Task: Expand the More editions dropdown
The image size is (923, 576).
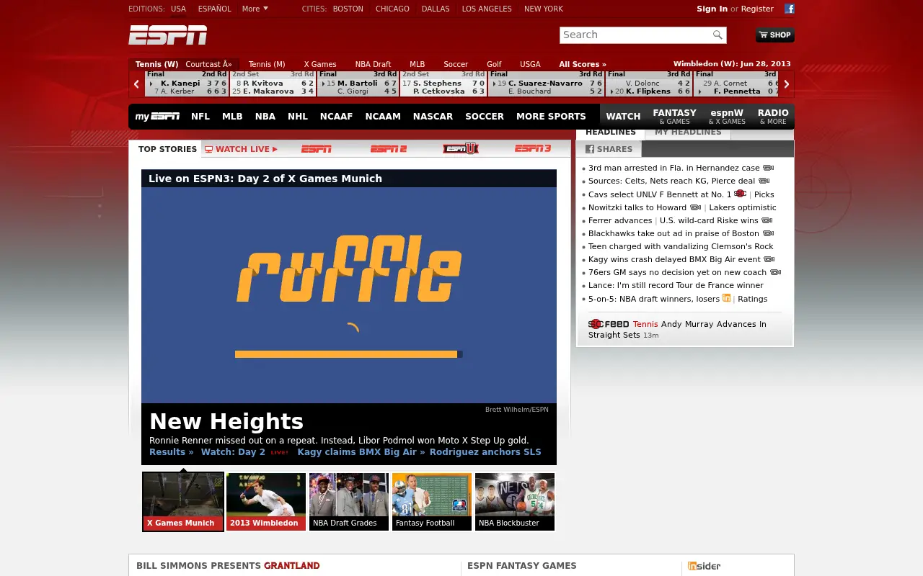Action: pyautogui.click(x=255, y=9)
